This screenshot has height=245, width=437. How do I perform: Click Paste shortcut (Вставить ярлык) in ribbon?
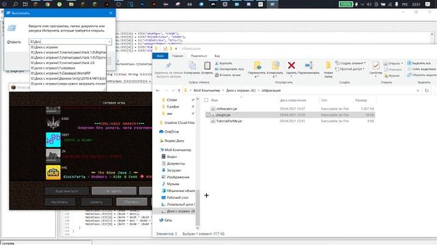pos(227,75)
